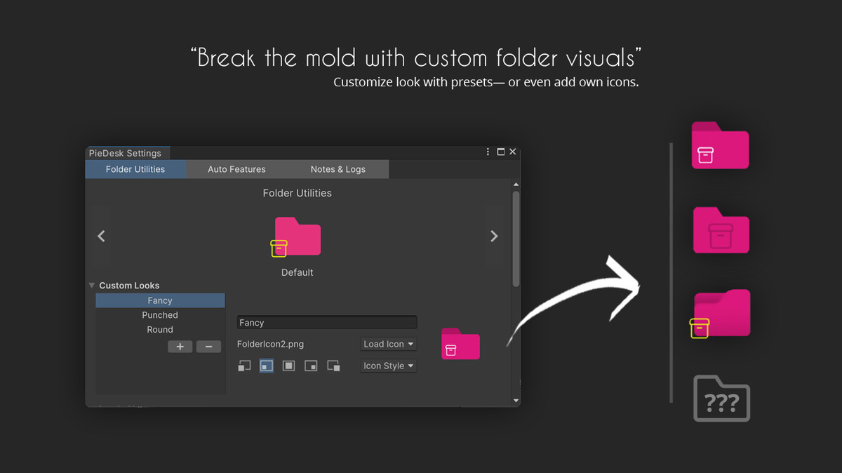The width and height of the screenshot is (842, 473).
Task: Click the scroll-up arrow of the settings panel
Action: [516, 185]
